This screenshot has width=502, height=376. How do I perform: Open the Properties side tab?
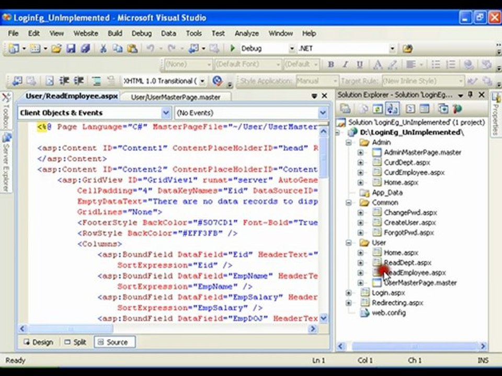point(496,114)
